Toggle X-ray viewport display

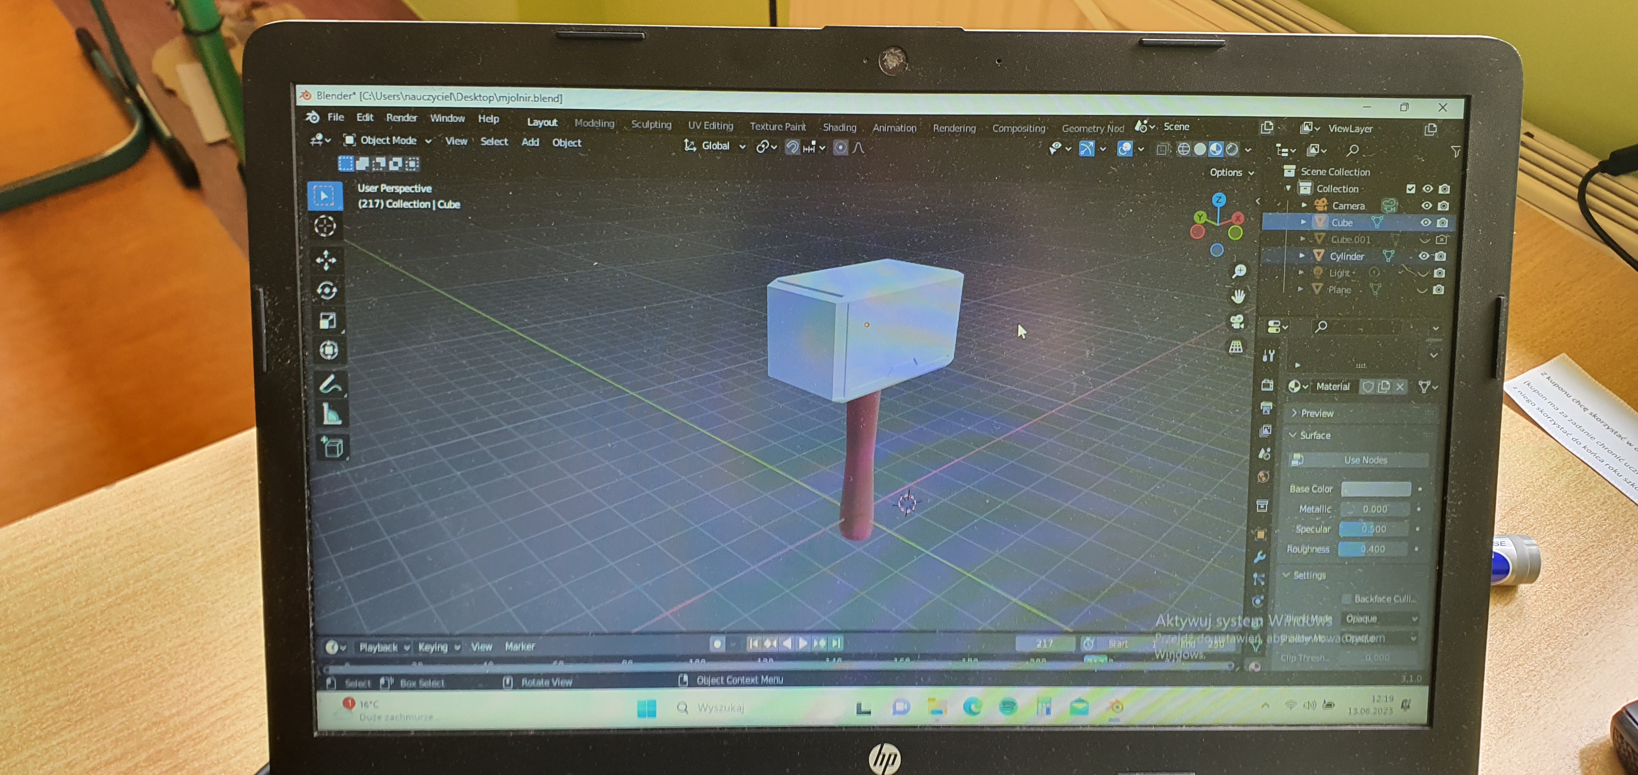(x=1162, y=149)
